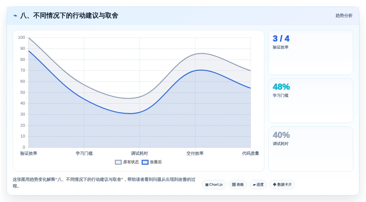Viewport: 366px width, 202px height.
Task: Toggle the 原有状态 legend swatch
Action: 118,162
